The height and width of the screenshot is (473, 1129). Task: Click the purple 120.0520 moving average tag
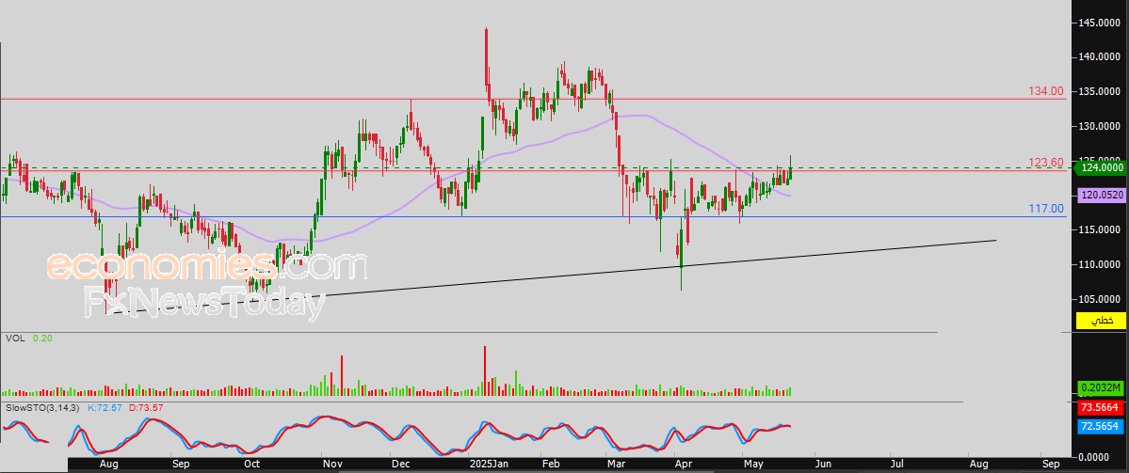pos(1100,195)
